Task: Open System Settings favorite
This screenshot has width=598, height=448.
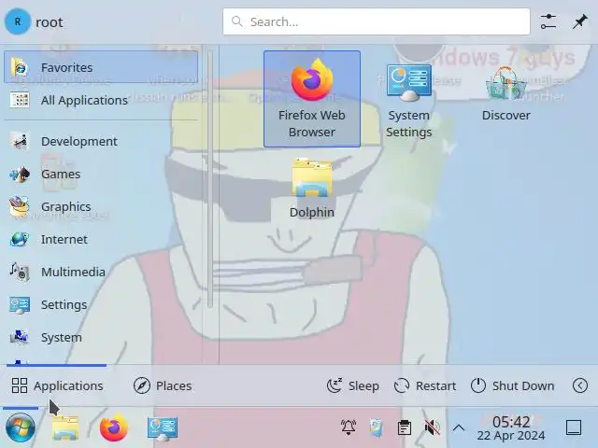Action: coord(409,101)
